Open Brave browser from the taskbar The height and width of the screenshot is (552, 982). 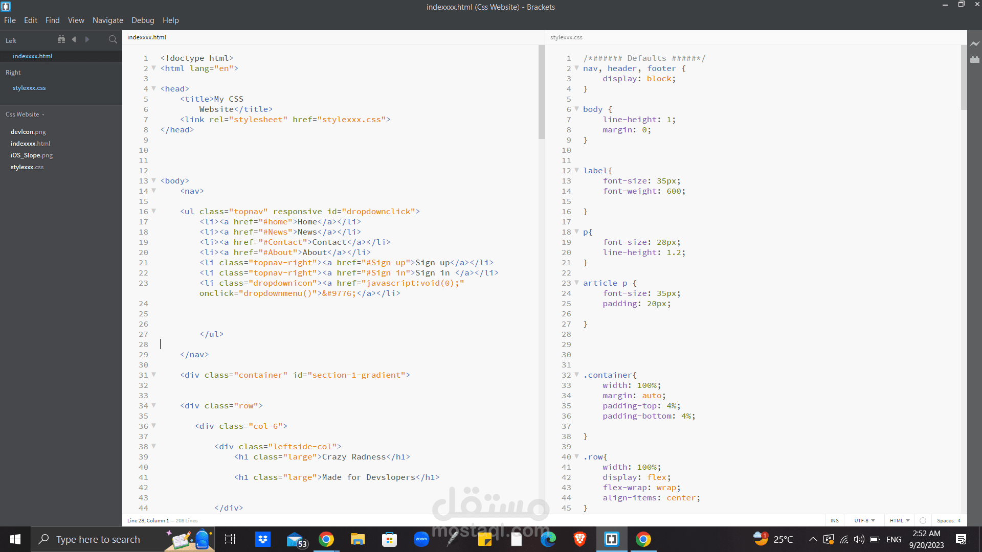pyautogui.click(x=579, y=539)
